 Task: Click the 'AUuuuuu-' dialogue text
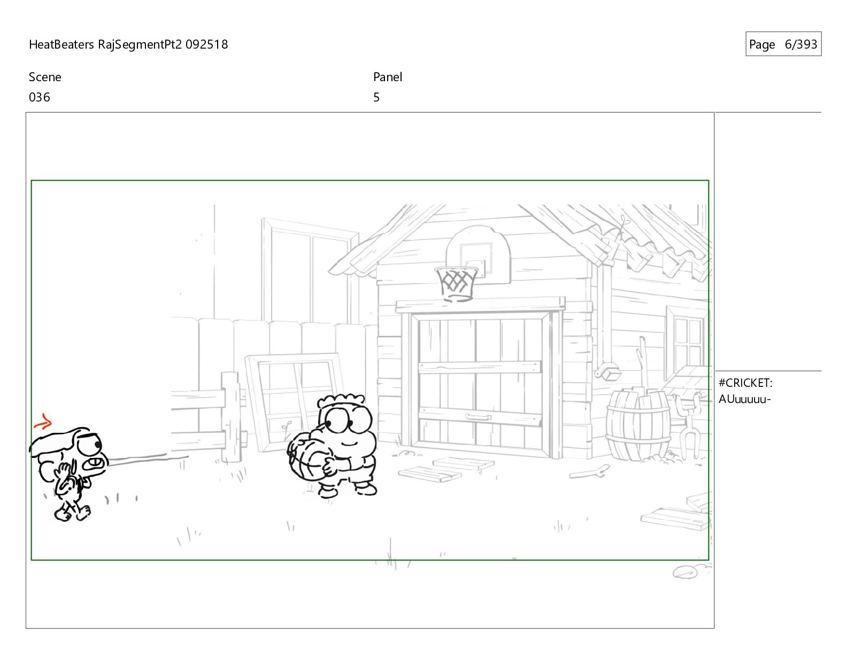pos(744,399)
